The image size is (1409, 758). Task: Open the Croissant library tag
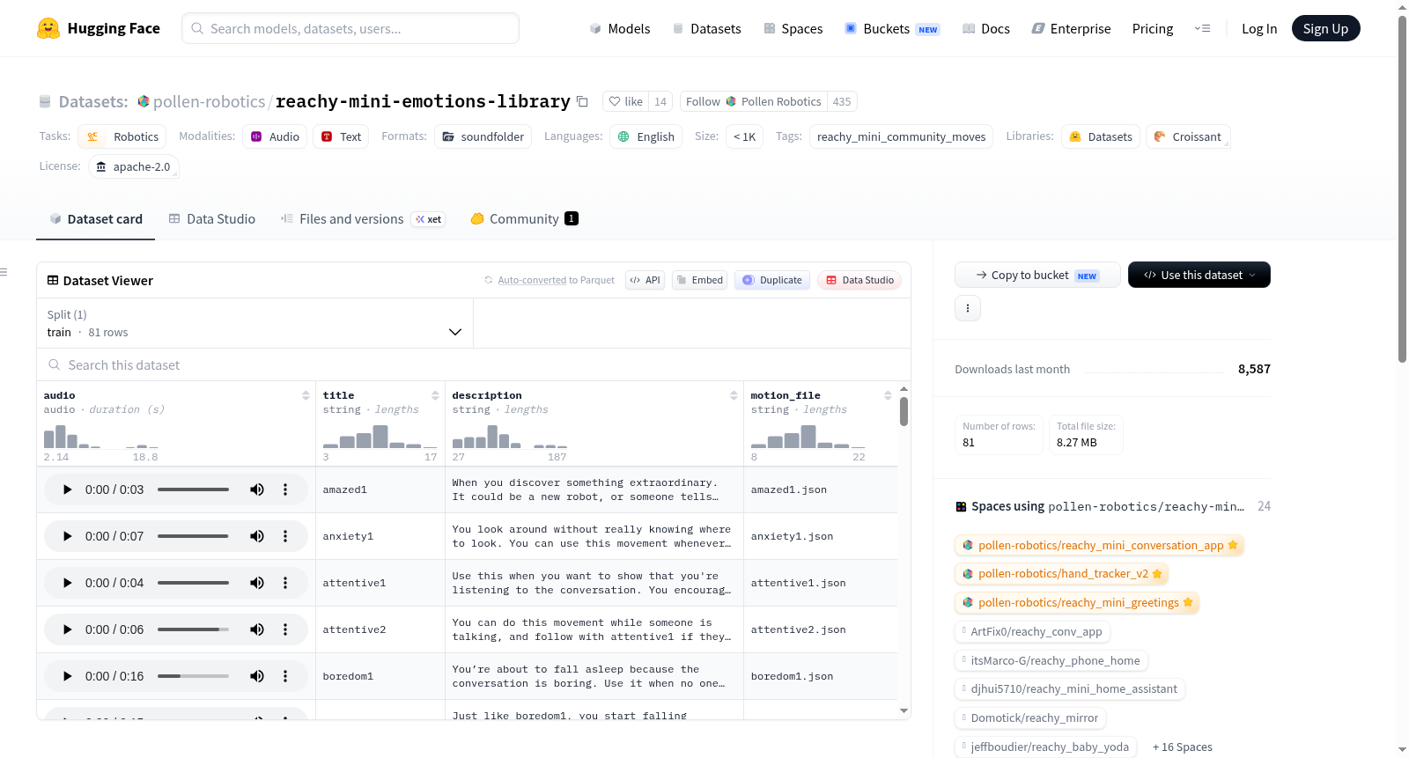click(x=1188, y=136)
